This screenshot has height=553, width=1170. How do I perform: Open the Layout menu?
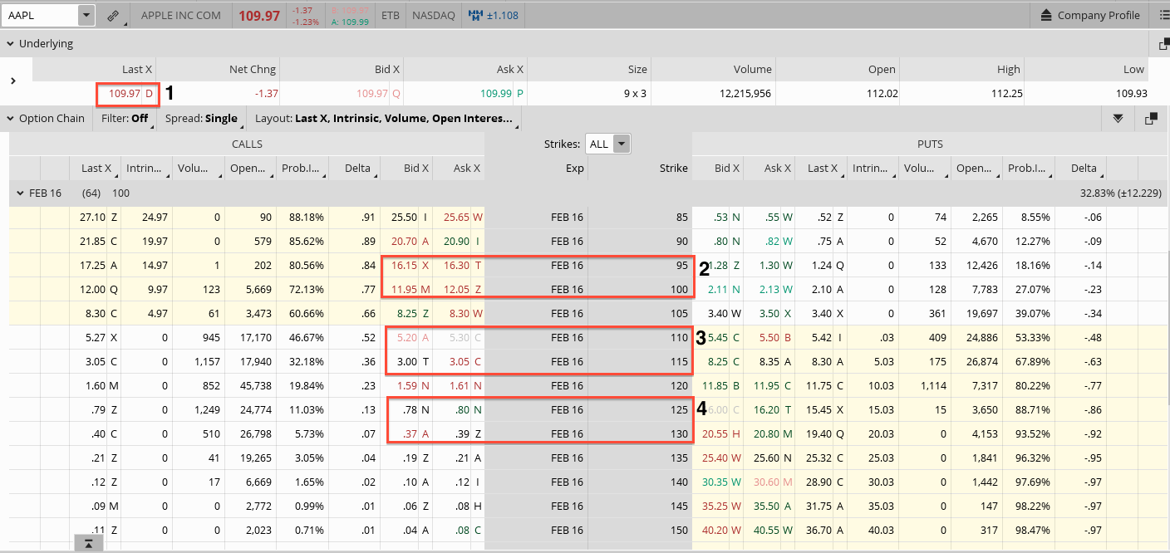pyautogui.click(x=383, y=119)
